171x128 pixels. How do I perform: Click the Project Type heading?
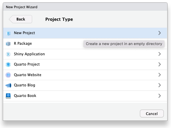point(59,19)
